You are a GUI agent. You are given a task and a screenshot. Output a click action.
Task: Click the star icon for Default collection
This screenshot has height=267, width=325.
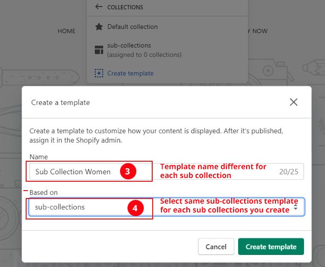point(99,27)
